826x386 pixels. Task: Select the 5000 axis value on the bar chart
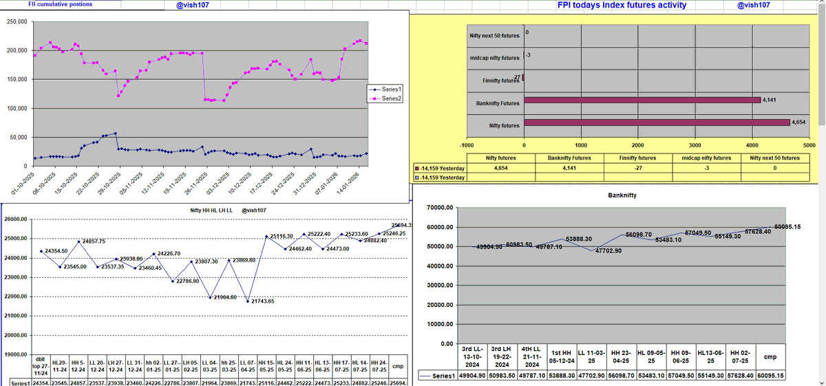tap(809, 145)
